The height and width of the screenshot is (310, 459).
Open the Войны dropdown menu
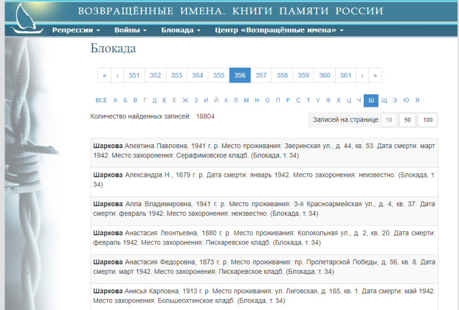[x=130, y=30]
